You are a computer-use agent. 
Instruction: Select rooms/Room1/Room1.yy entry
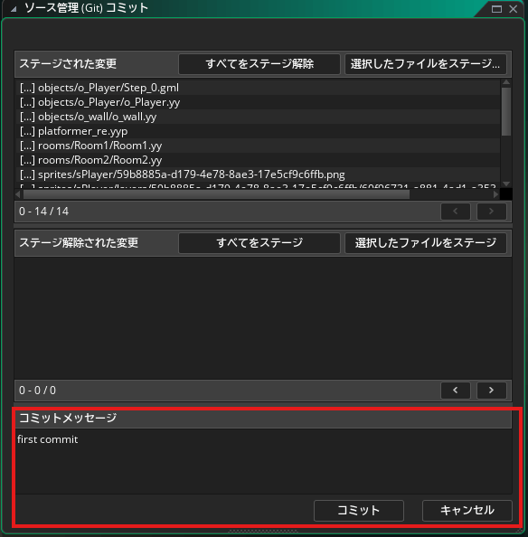[x=258, y=146]
